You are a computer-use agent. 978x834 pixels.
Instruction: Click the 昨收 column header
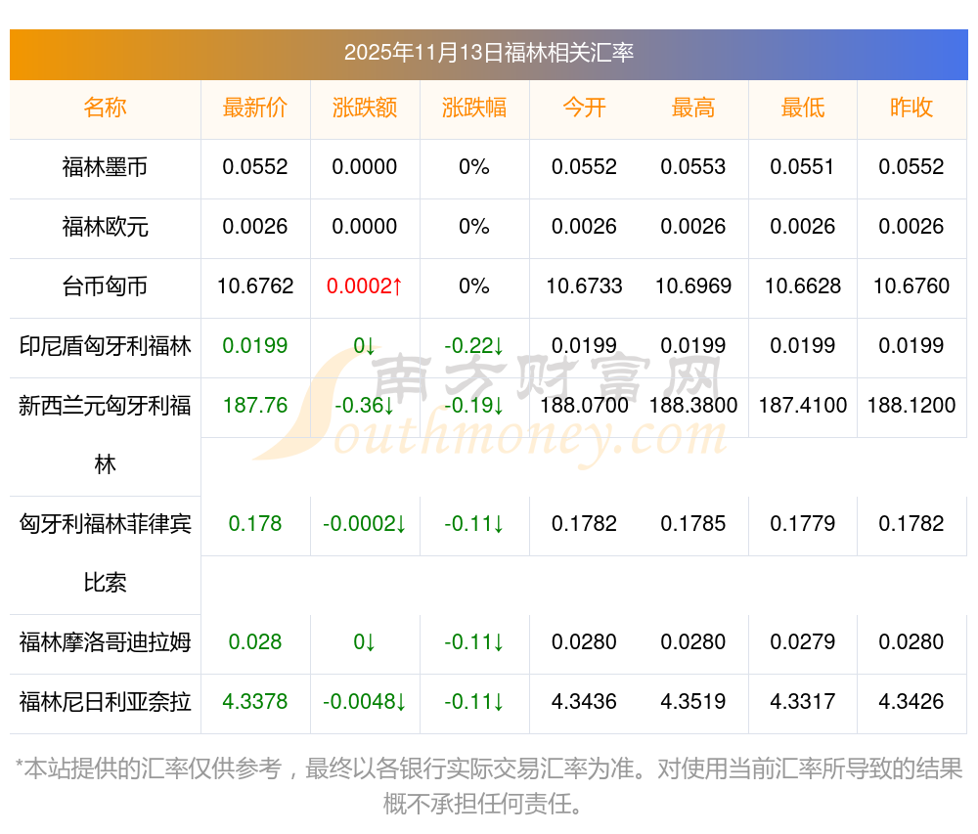coord(911,108)
